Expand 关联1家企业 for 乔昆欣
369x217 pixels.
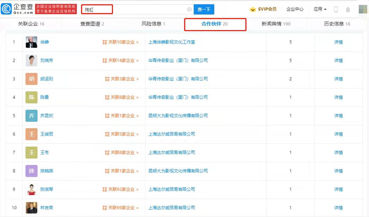click(x=122, y=116)
